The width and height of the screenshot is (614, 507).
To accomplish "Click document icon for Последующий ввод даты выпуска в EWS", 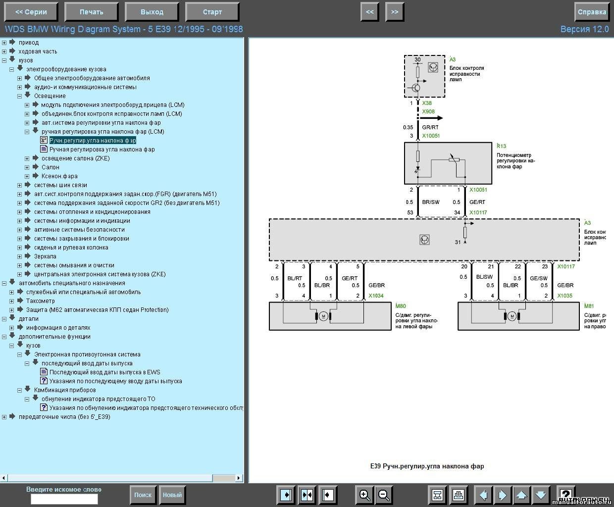I will coord(44,372).
